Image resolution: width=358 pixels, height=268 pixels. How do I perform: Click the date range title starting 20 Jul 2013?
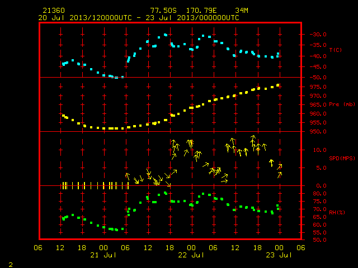[139, 18]
